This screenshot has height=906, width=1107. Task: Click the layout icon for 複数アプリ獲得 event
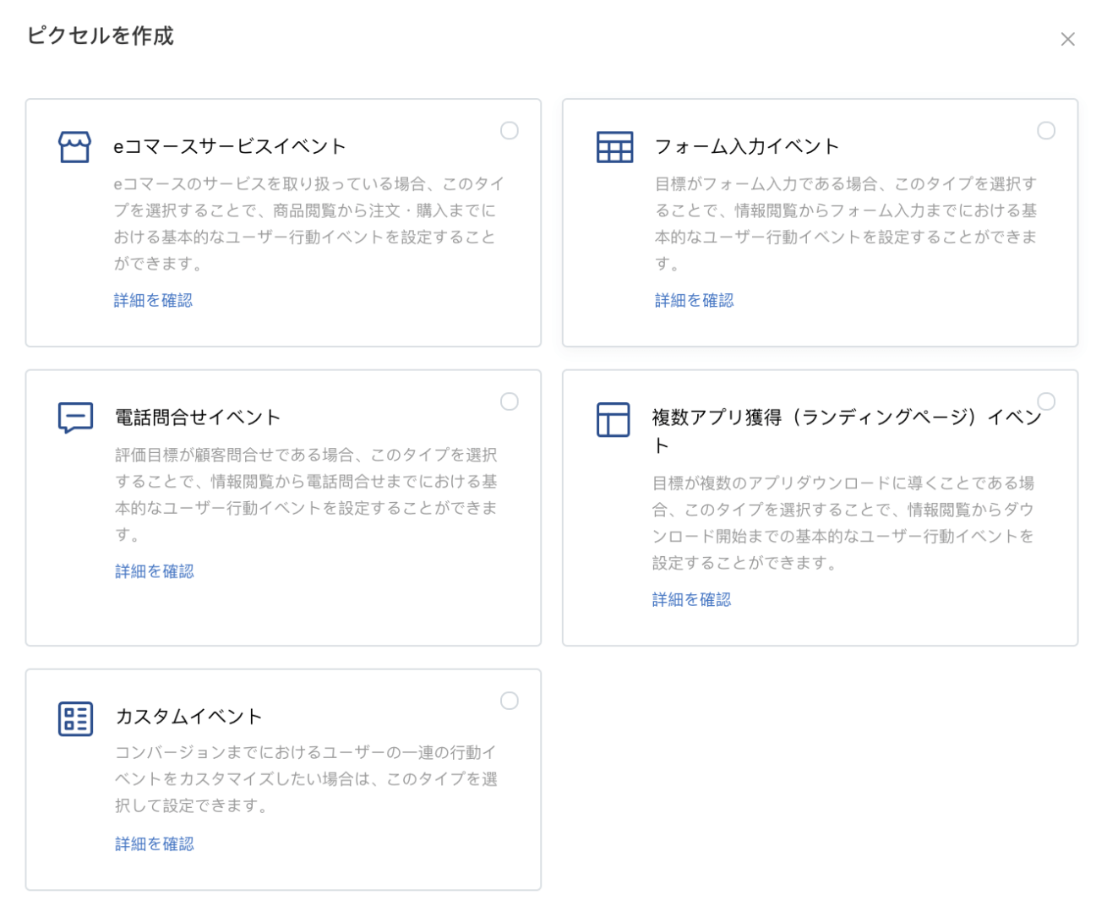coord(613,419)
